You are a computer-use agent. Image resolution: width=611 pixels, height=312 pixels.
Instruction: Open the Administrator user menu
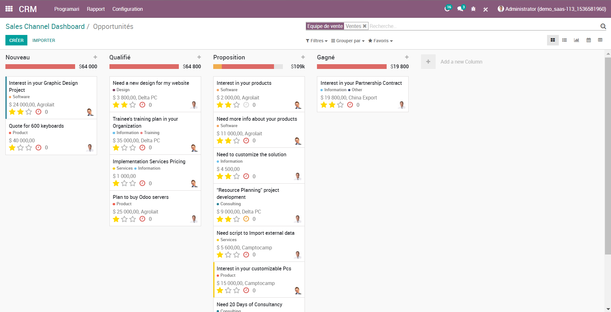[552, 9]
